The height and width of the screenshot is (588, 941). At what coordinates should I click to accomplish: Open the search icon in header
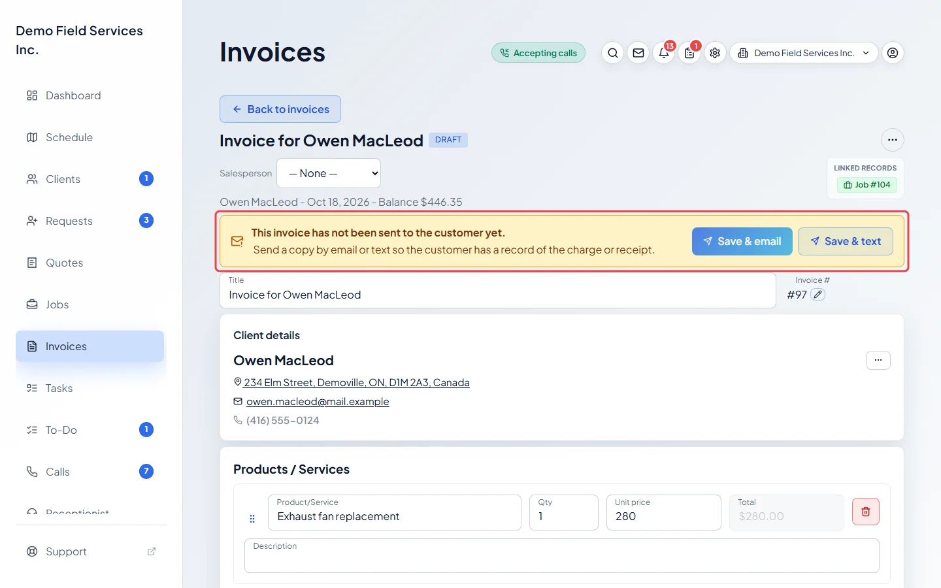tap(612, 53)
